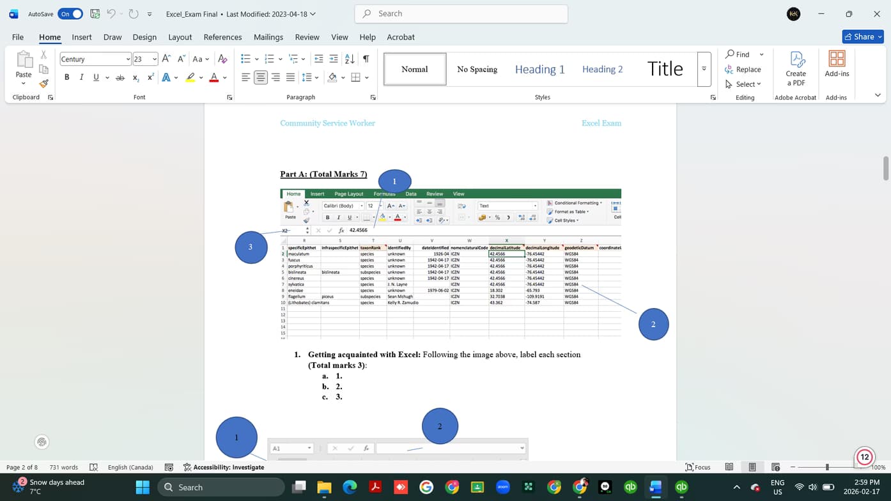
Task: Open the Sort dialog in the Paragraph group
Action: tap(349, 58)
